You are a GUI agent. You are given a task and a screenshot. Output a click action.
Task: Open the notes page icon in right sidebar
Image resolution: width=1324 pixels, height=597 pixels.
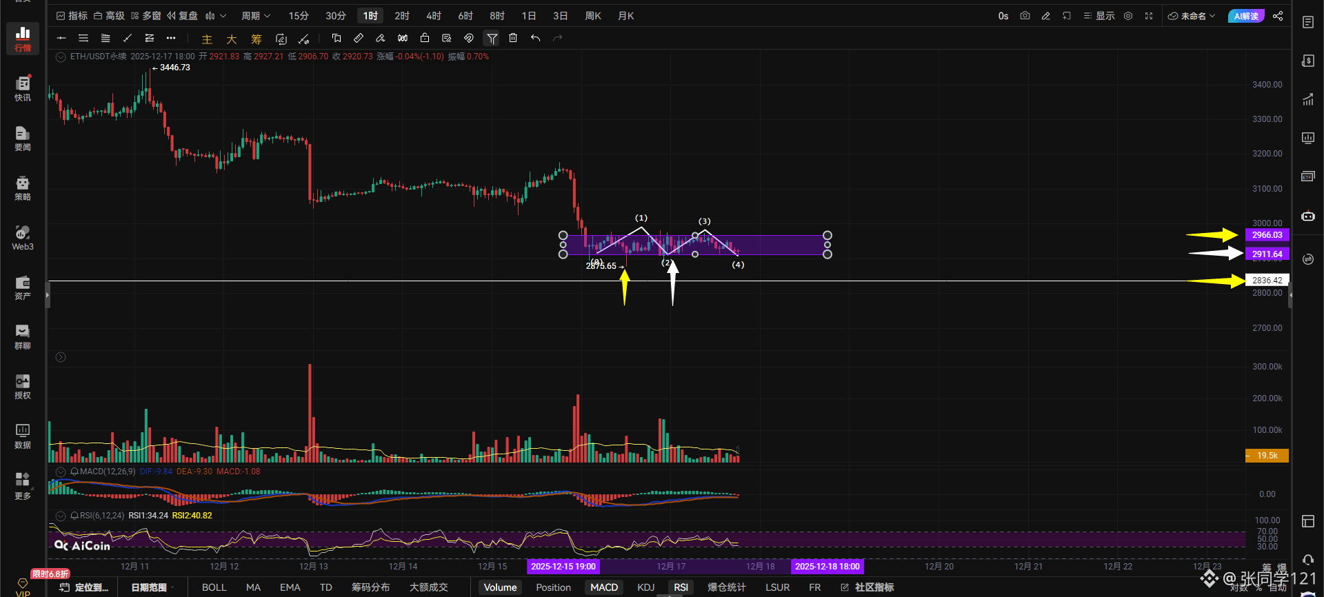(x=1308, y=22)
